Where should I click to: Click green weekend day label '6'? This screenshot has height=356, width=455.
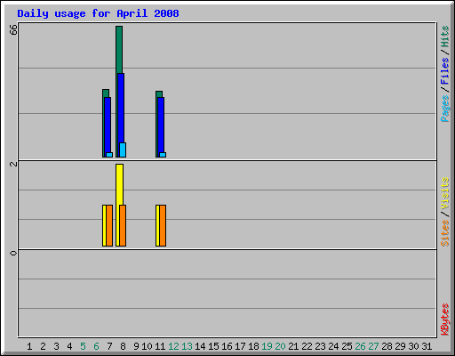96,346
